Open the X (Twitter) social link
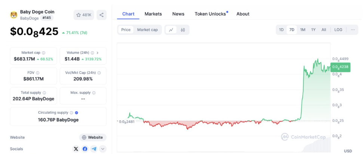 pyautogui.click(x=76, y=149)
